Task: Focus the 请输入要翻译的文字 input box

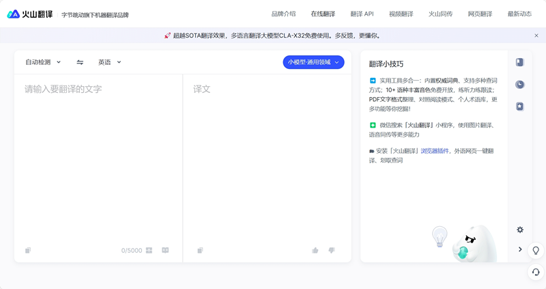Action: [98, 157]
